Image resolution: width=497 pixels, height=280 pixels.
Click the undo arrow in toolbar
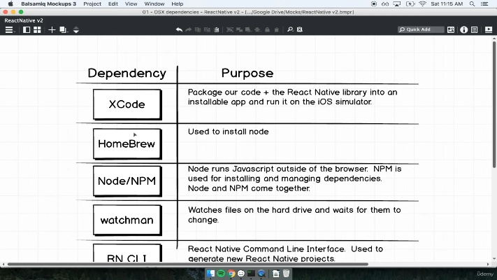pyautogui.click(x=179, y=30)
